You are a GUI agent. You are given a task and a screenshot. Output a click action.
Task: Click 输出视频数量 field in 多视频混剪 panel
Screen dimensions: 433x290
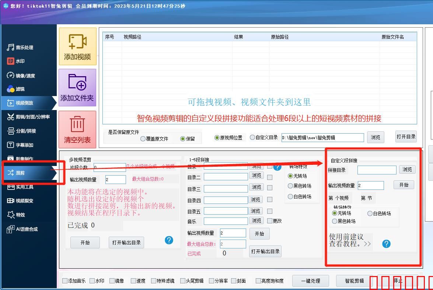(x=115, y=180)
